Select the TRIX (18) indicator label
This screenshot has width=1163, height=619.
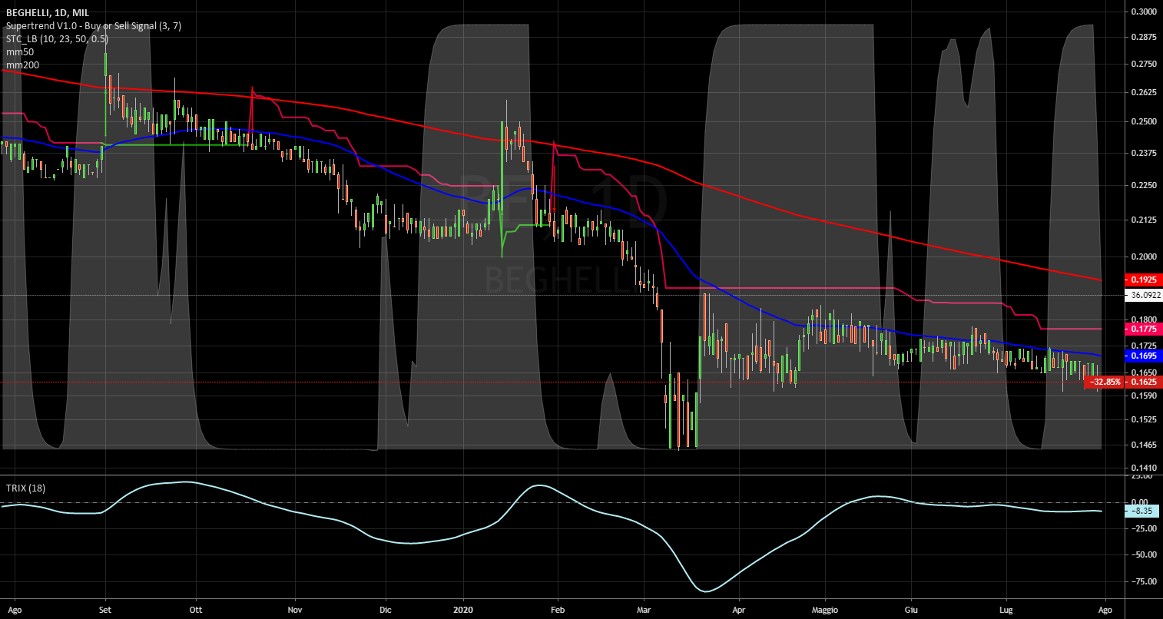tap(24, 488)
